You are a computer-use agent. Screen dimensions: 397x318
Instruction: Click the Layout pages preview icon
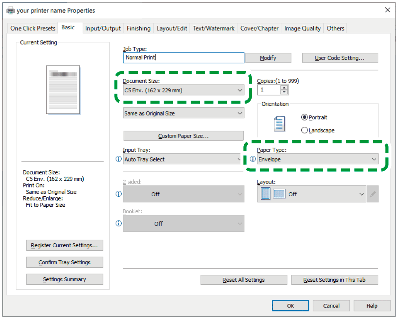[273, 194]
